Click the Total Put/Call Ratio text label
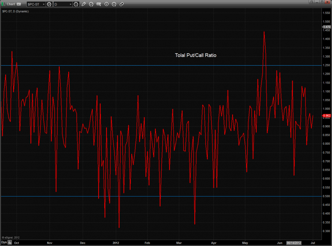This screenshot has width=332, height=246. [x=195, y=55]
